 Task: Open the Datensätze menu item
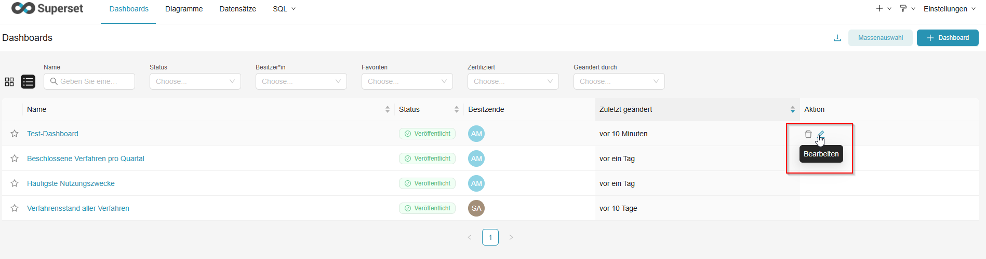237,9
